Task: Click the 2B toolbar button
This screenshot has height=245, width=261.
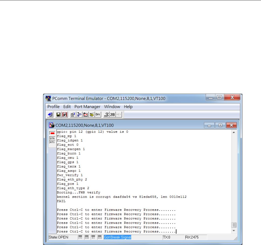Action: (x=112, y=115)
